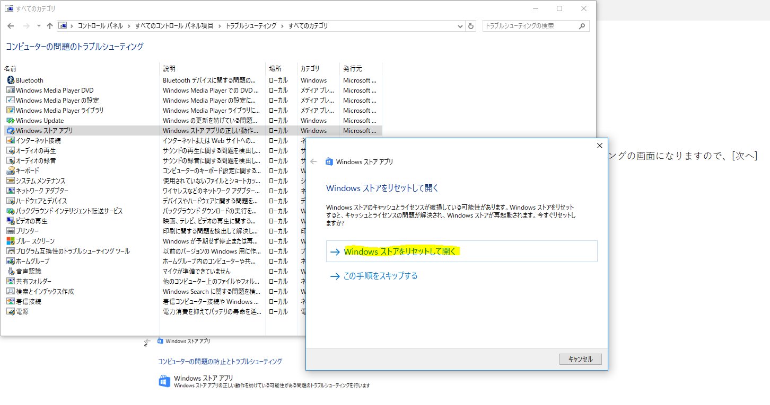Click the 電源 troubleshooter icon
The width and height of the screenshot is (770, 405).
(x=12, y=311)
